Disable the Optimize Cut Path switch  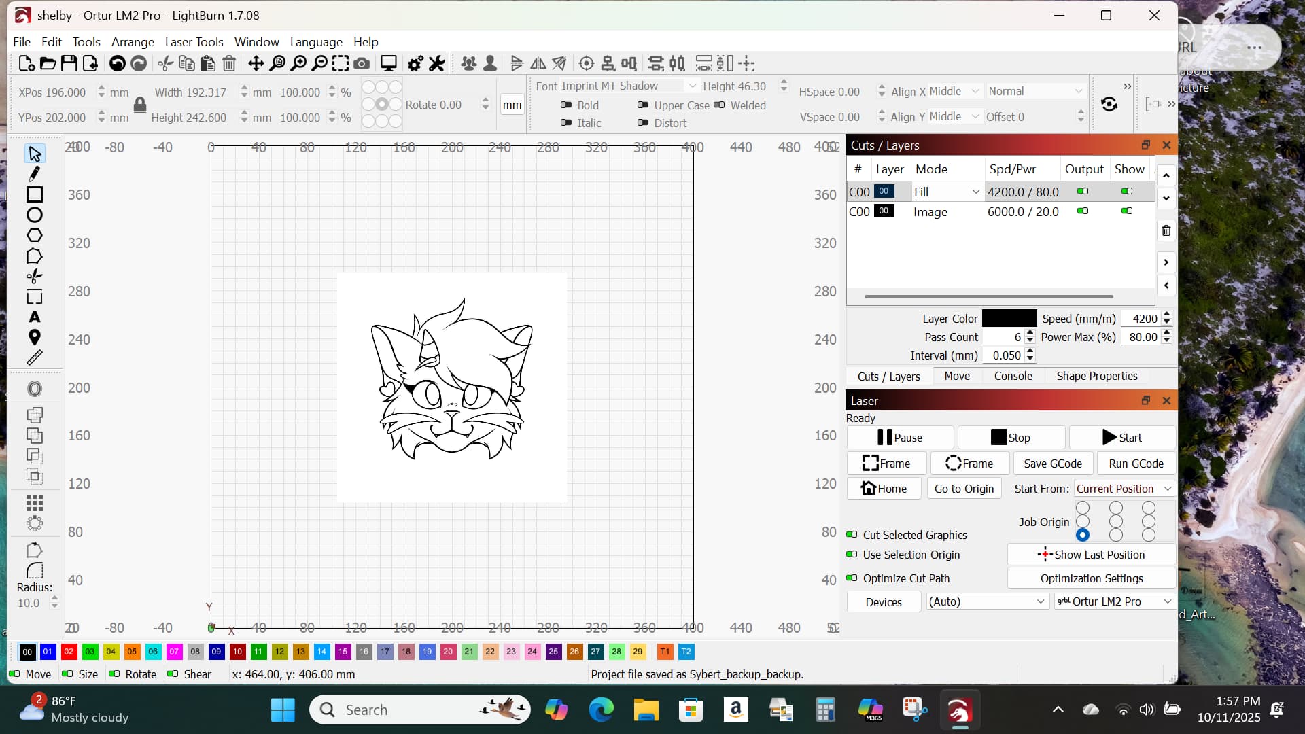(852, 578)
